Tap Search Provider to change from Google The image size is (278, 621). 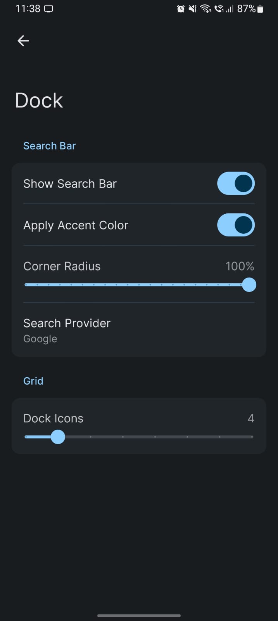[x=67, y=323]
